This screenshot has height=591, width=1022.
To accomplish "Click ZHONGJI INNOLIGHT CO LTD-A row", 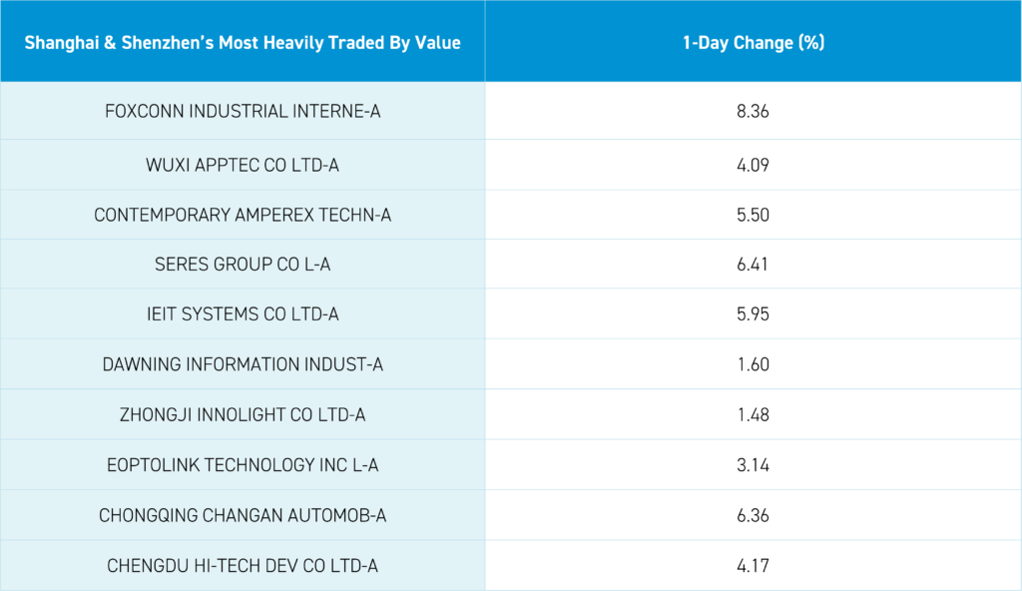I will 243,414.
